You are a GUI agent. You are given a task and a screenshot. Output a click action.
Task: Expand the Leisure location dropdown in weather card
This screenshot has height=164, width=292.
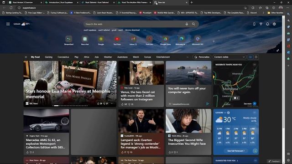[x=225, y=113]
